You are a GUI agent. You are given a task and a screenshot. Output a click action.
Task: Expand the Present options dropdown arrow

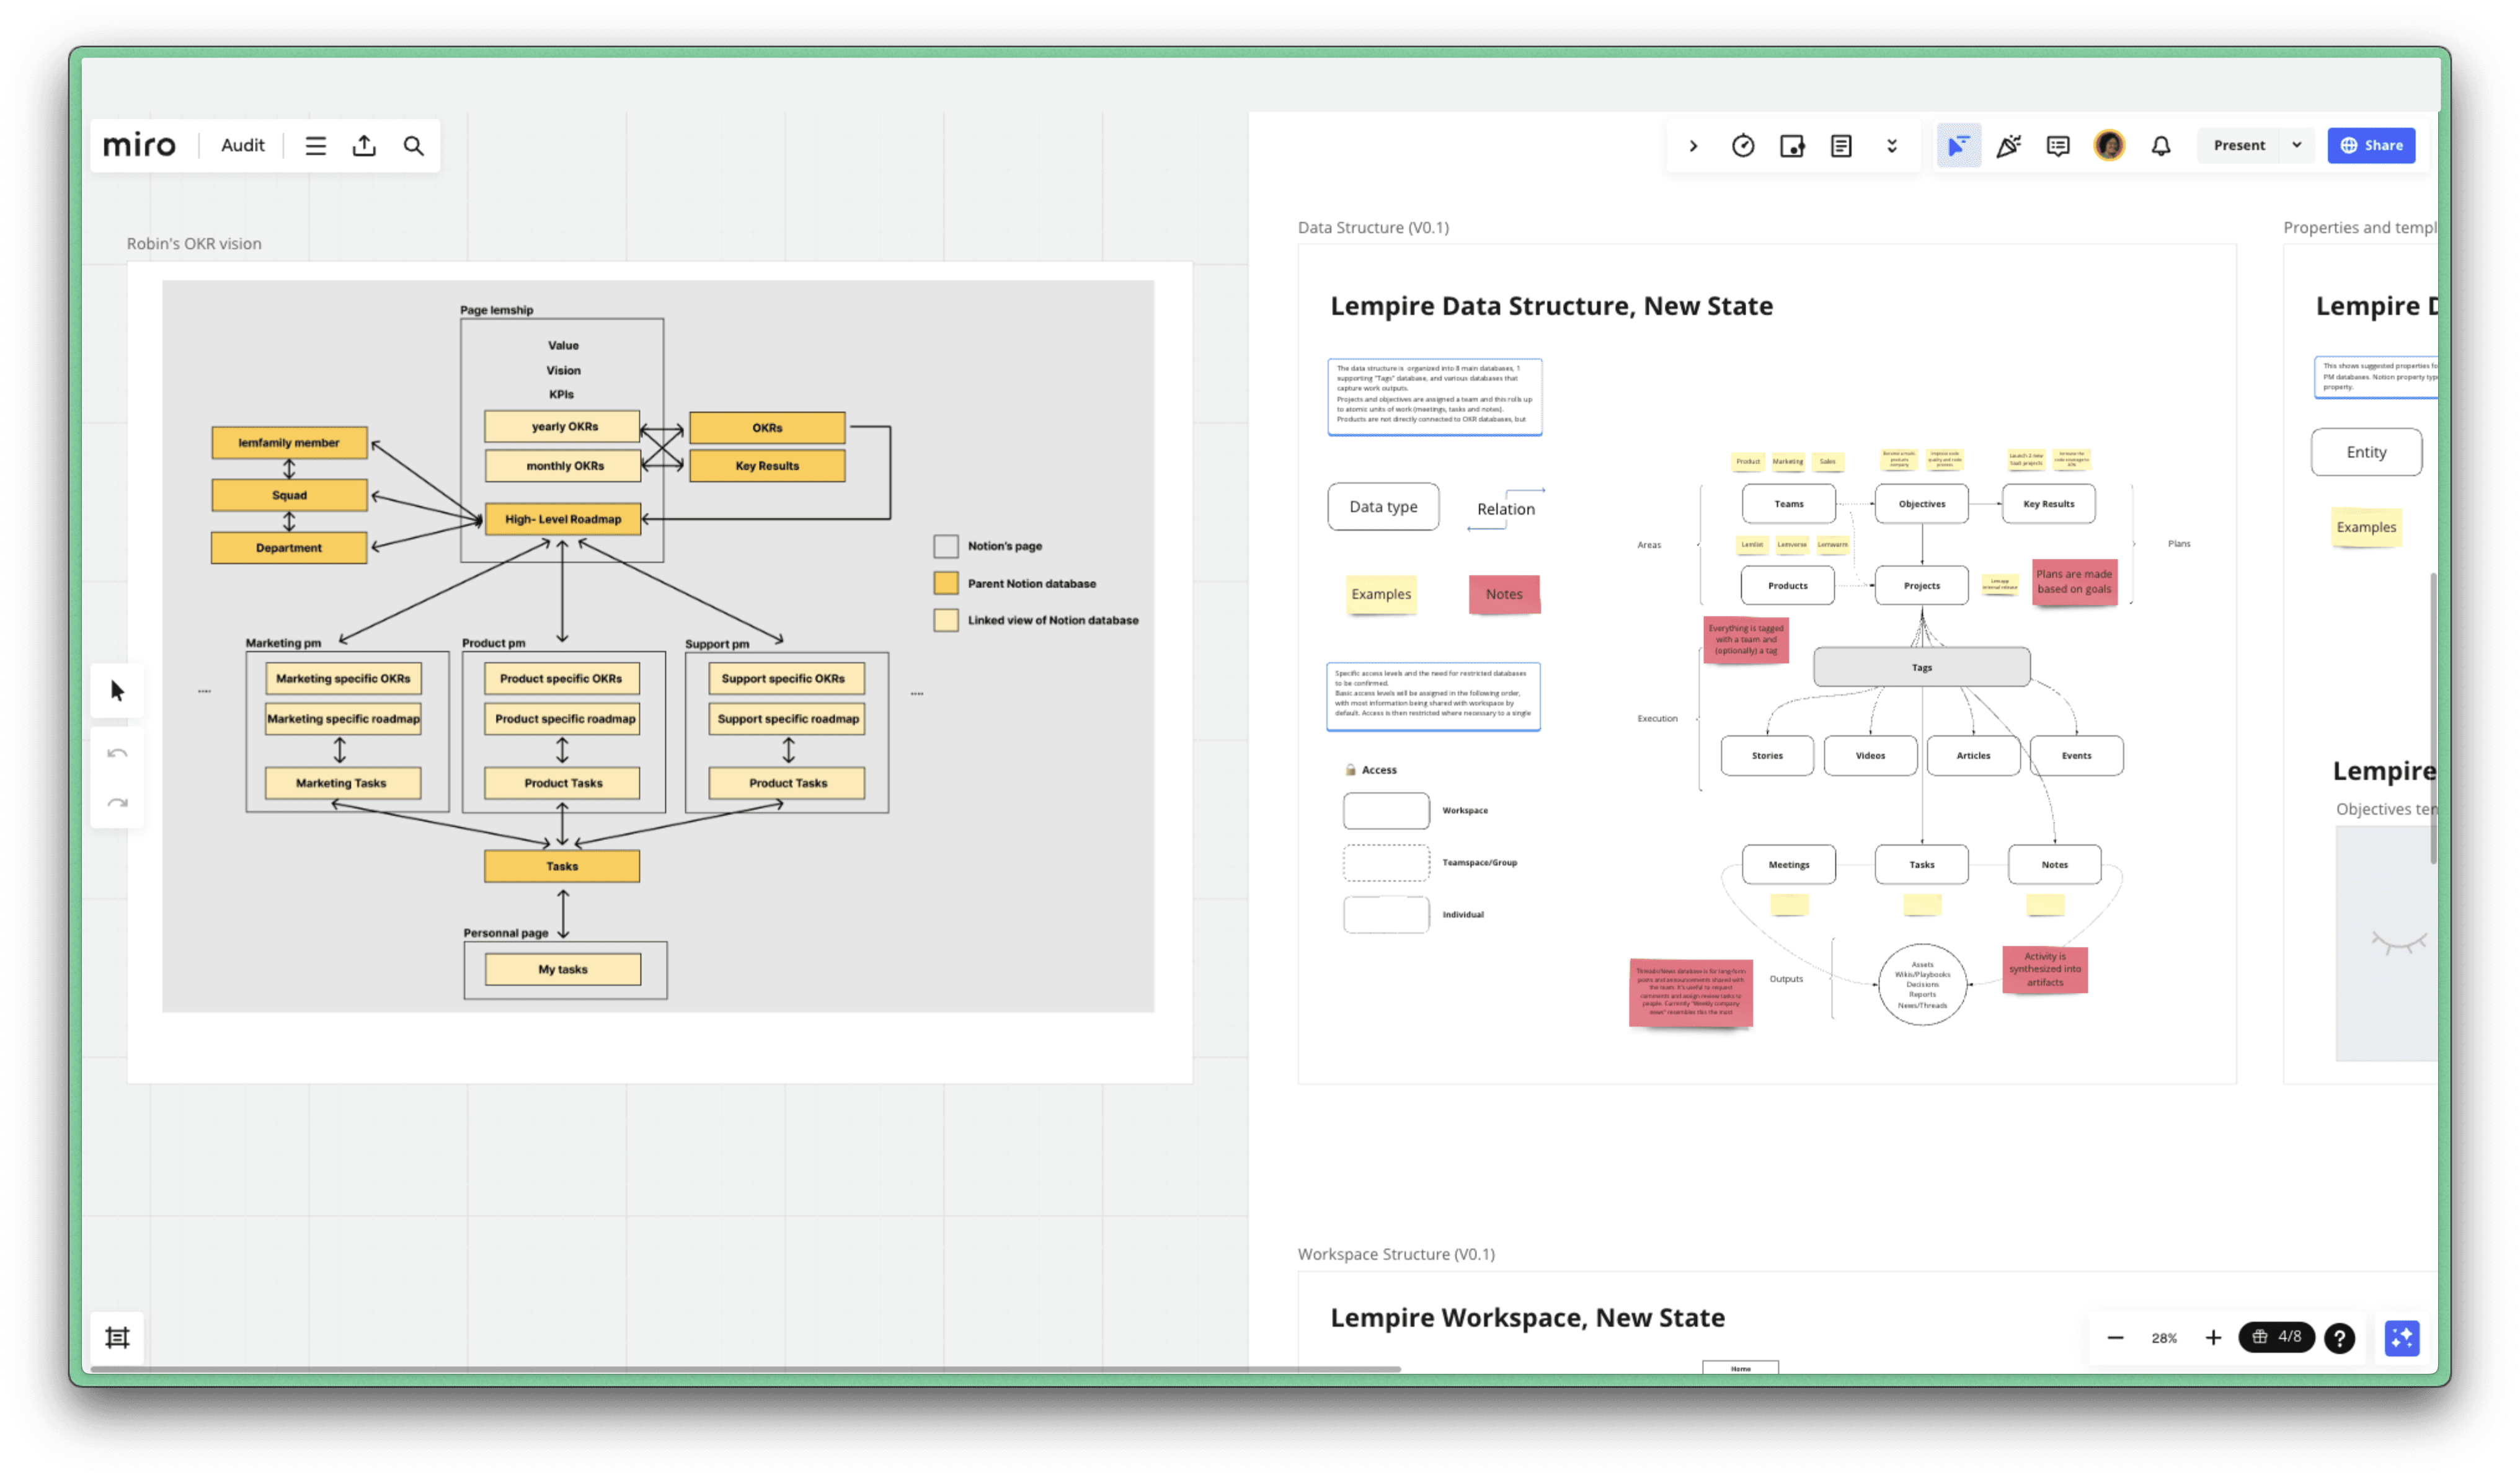pyautogui.click(x=2296, y=145)
